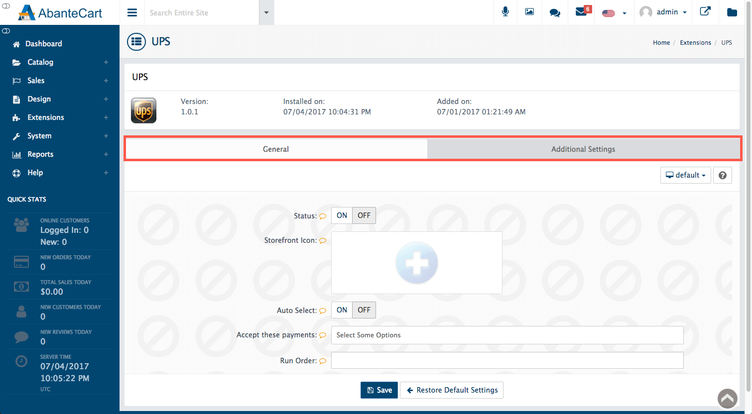Toggle the hamburger menu icon

(x=132, y=12)
